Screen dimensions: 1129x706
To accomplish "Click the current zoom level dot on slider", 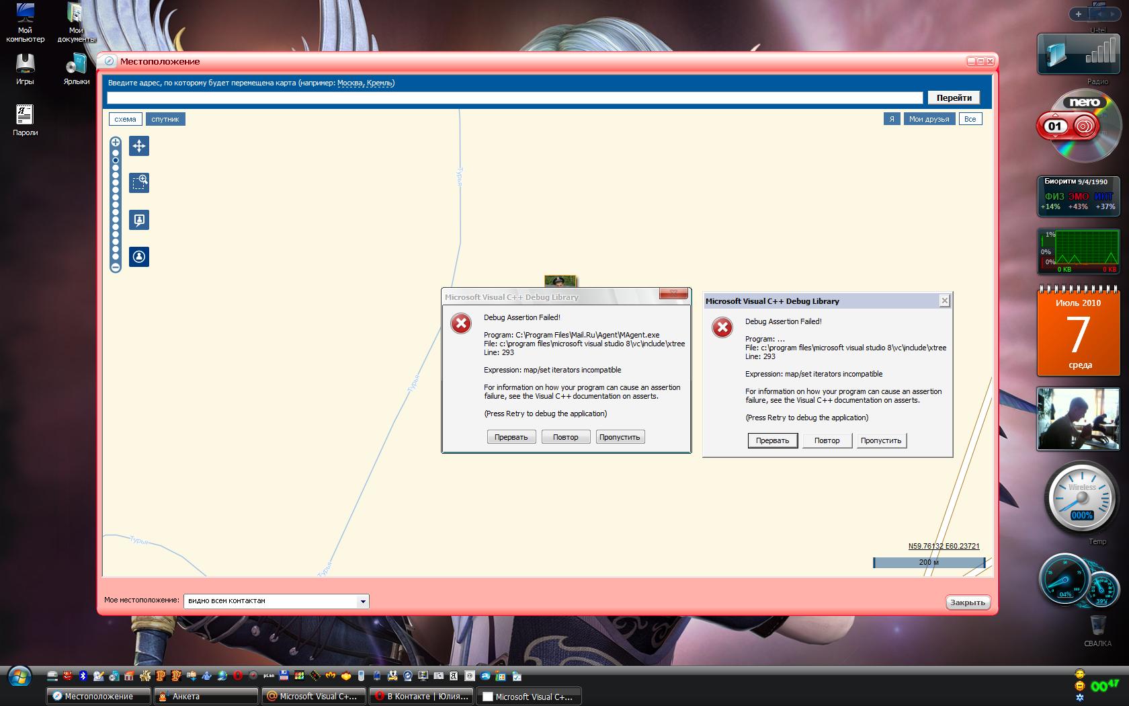I will pyautogui.click(x=116, y=160).
